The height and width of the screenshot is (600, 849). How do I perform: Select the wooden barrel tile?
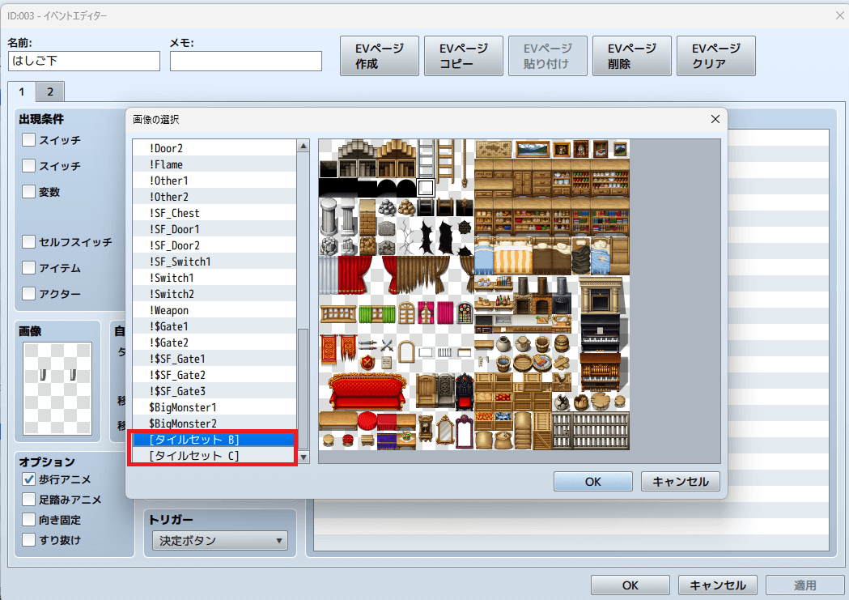coord(562,344)
